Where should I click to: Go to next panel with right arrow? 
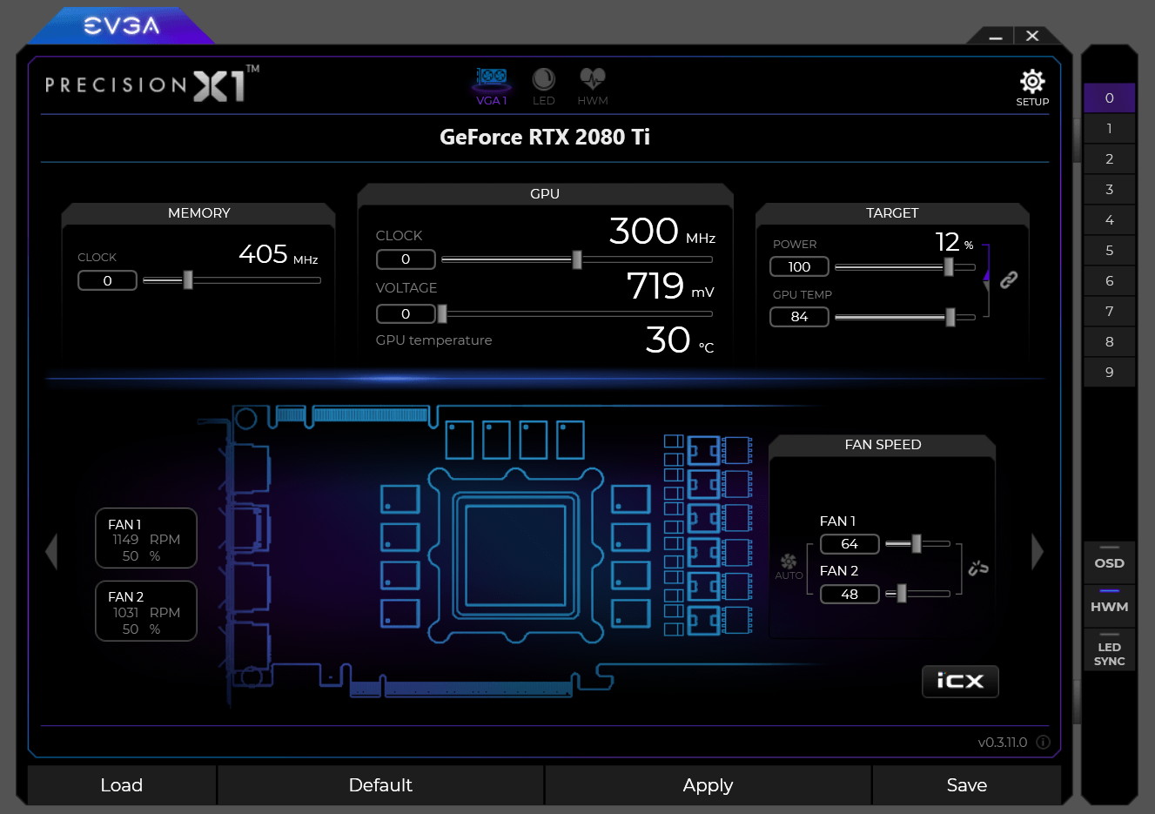1037,551
